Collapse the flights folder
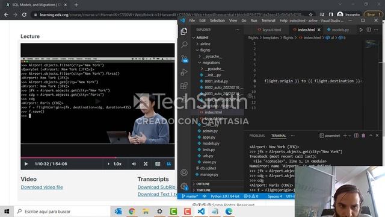Image resolution: width=385 pixels, height=217 pixels. (x=205, y=50)
